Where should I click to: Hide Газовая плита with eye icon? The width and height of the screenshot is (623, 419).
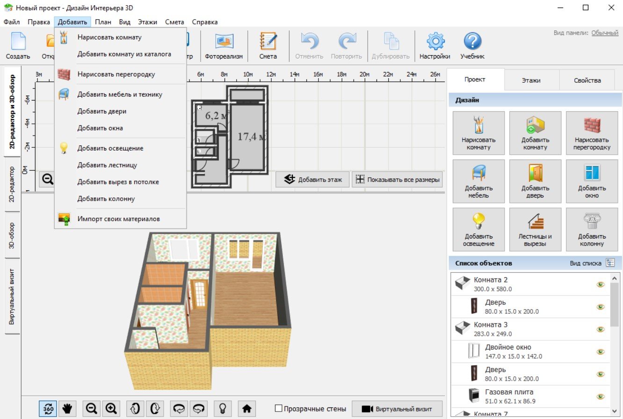click(x=601, y=397)
